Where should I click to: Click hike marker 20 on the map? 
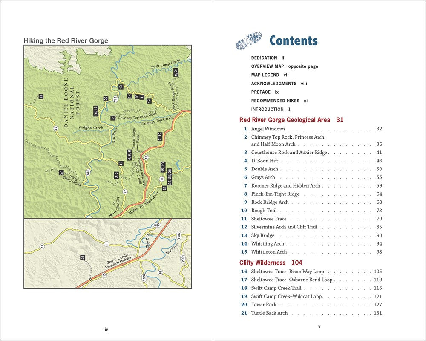[106, 99]
